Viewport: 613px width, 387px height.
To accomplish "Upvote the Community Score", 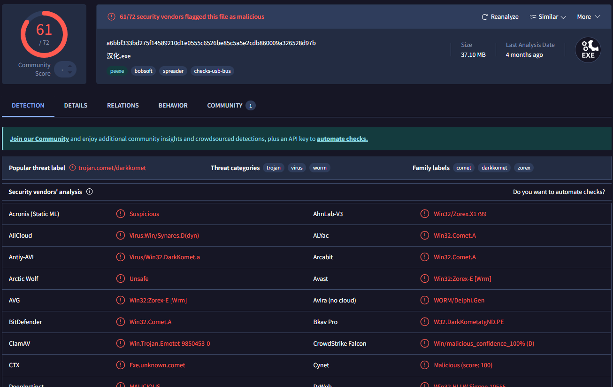I will (x=70, y=66).
